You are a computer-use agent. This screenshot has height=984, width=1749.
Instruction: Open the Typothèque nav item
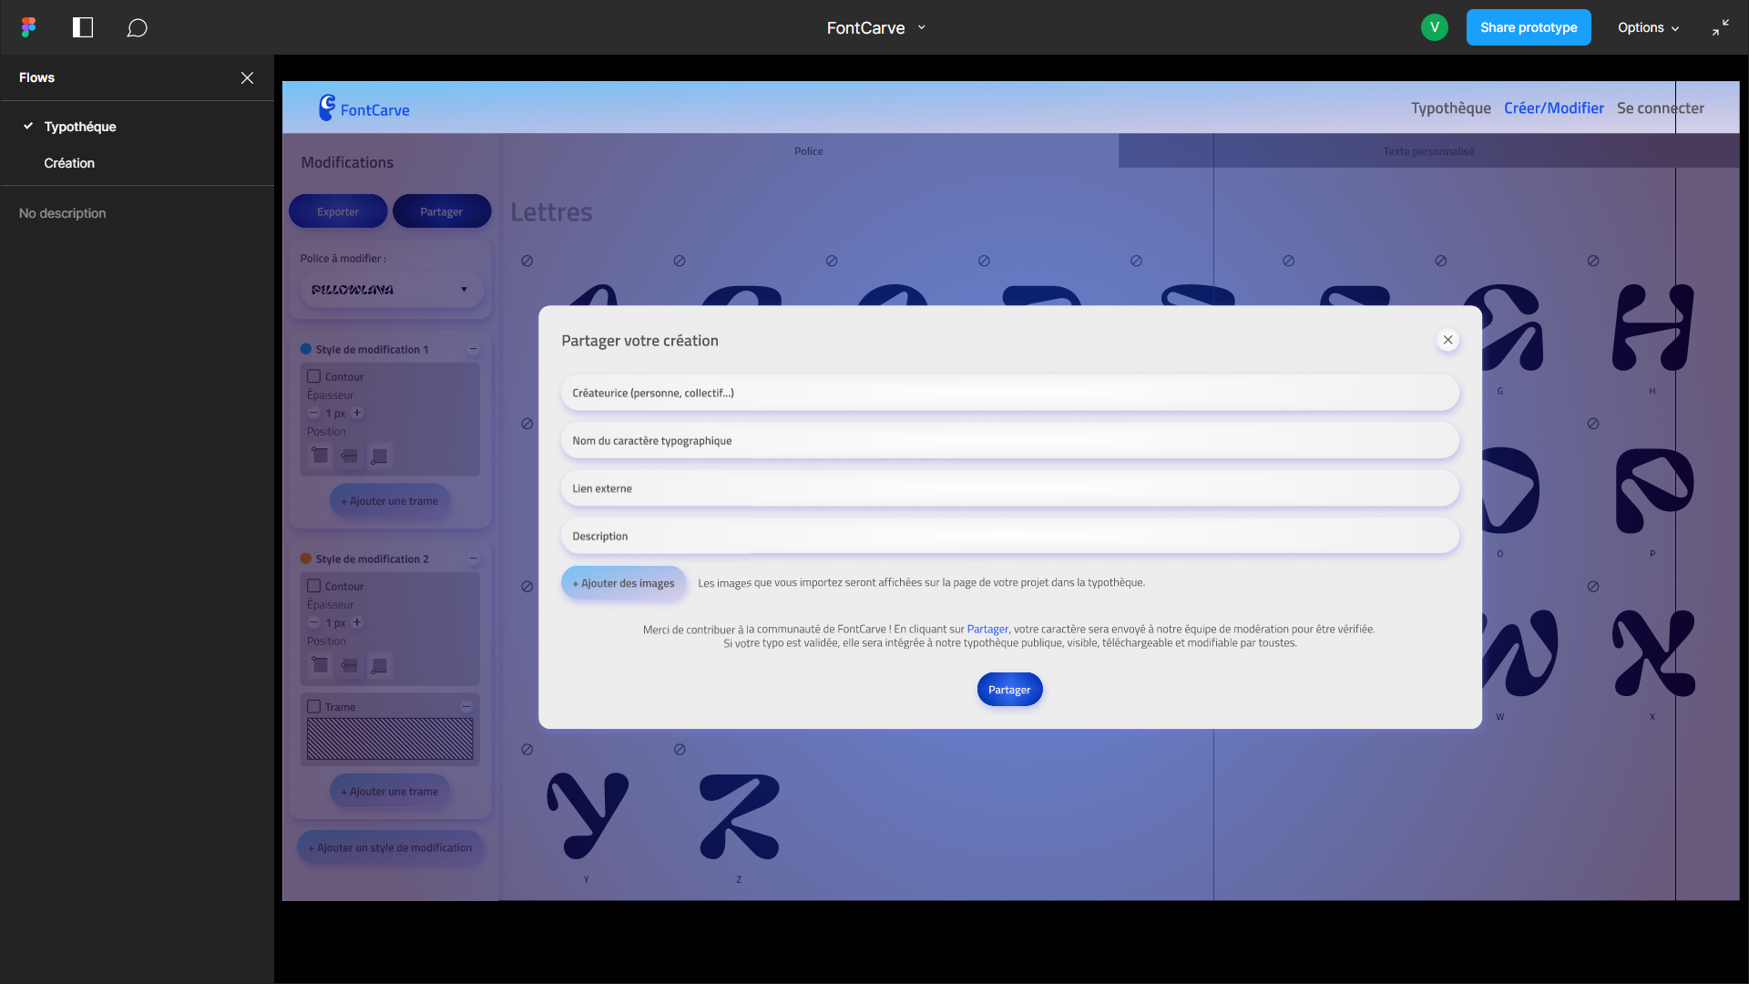click(1450, 108)
